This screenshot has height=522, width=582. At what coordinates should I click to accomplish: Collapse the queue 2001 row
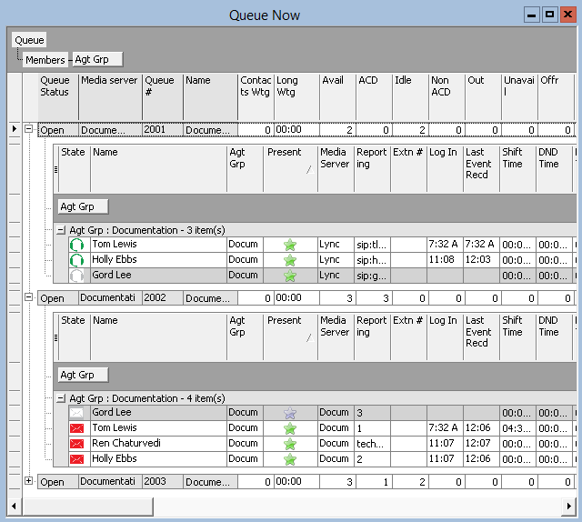[x=29, y=130]
